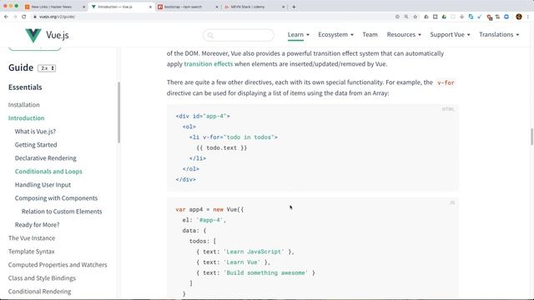Open Introduction in the sidebar

pos(26,118)
